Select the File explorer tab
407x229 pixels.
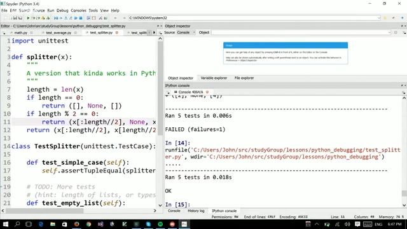(x=244, y=78)
